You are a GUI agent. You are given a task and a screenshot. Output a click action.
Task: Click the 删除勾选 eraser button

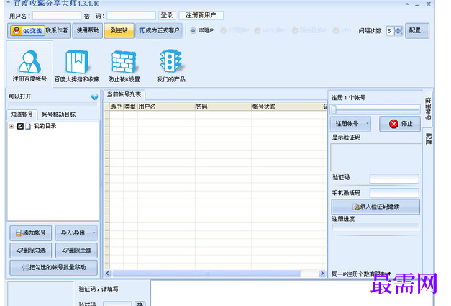(x=31, y=251)
